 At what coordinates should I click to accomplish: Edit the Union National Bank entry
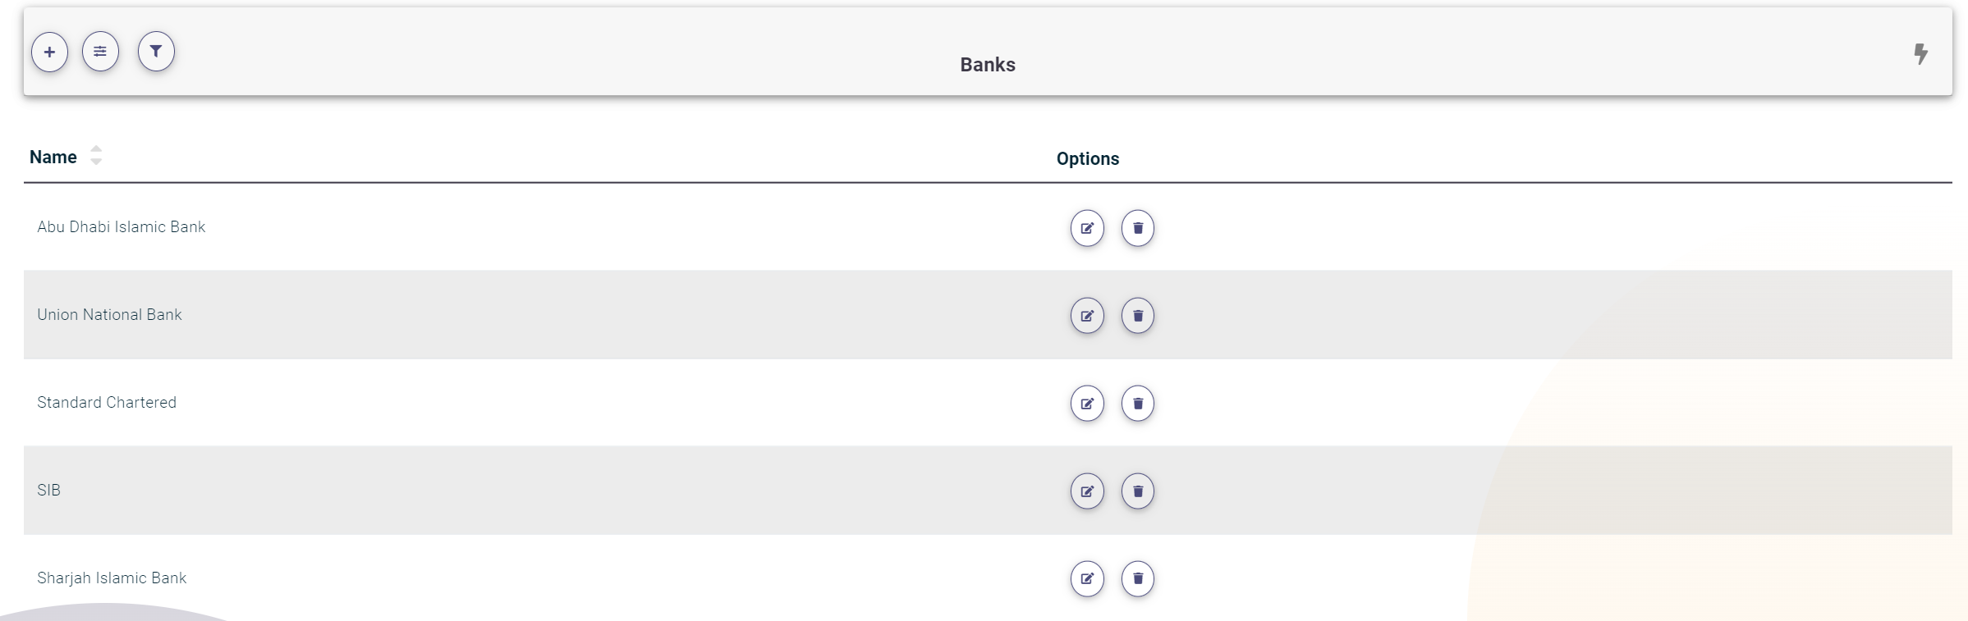click(x=1087, y=316)
